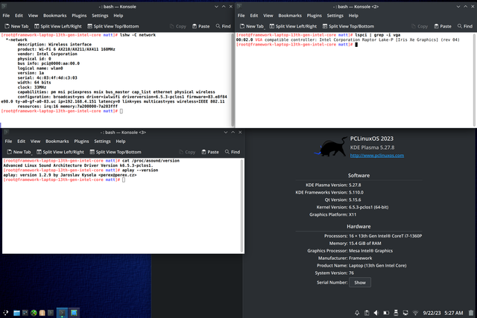
Task: Select the 'KDE Frameworks Version: 5.110.0' text
Action: (x=329, y=192)
